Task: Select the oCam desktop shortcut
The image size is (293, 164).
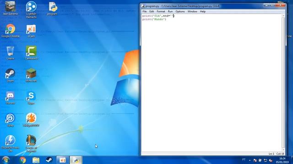Action: [31, 31]
